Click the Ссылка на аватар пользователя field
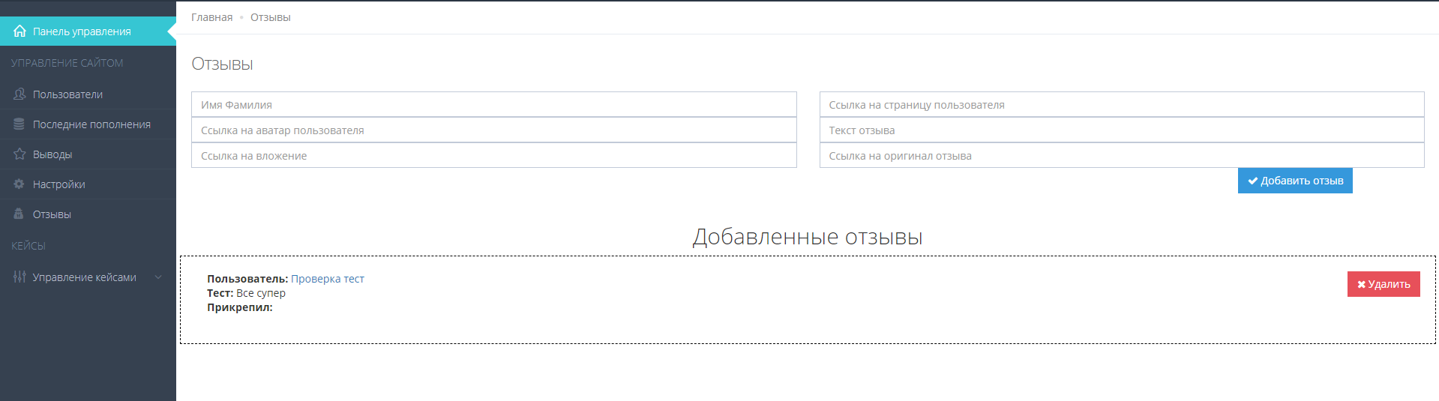Screen dimensions: 1439x401 [x=493, y=130]
